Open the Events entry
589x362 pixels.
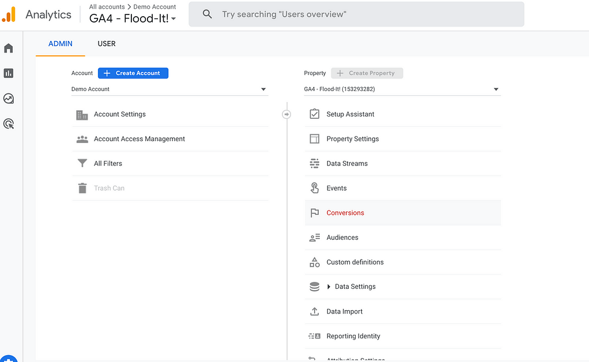tap(403, 188)
